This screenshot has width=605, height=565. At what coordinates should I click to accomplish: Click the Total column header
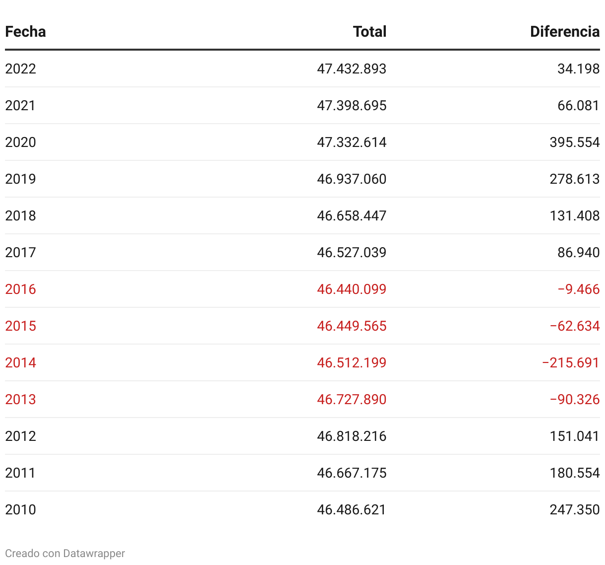coord(369,32)
